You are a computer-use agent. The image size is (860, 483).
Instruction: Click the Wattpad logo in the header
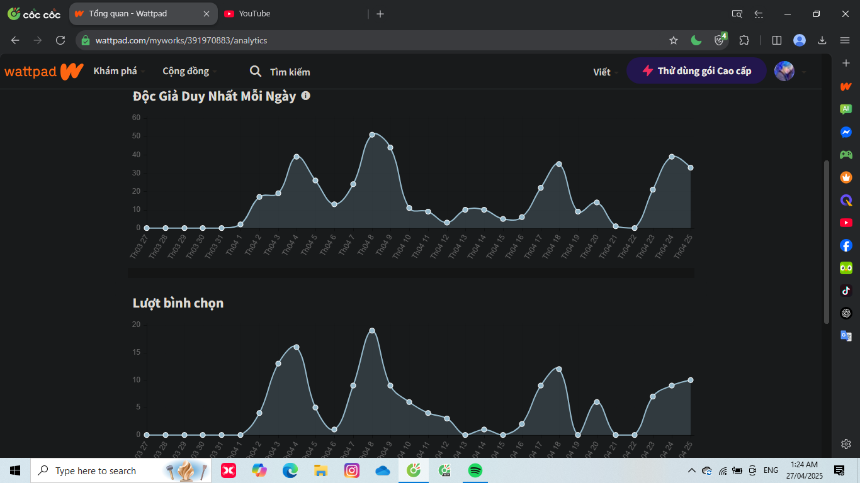click(x=43, y=71)
